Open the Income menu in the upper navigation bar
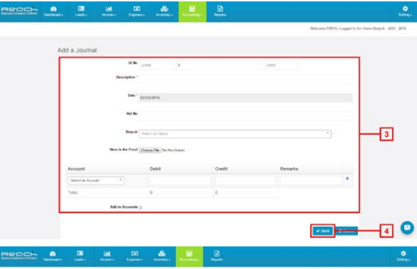 click(109, 12)
